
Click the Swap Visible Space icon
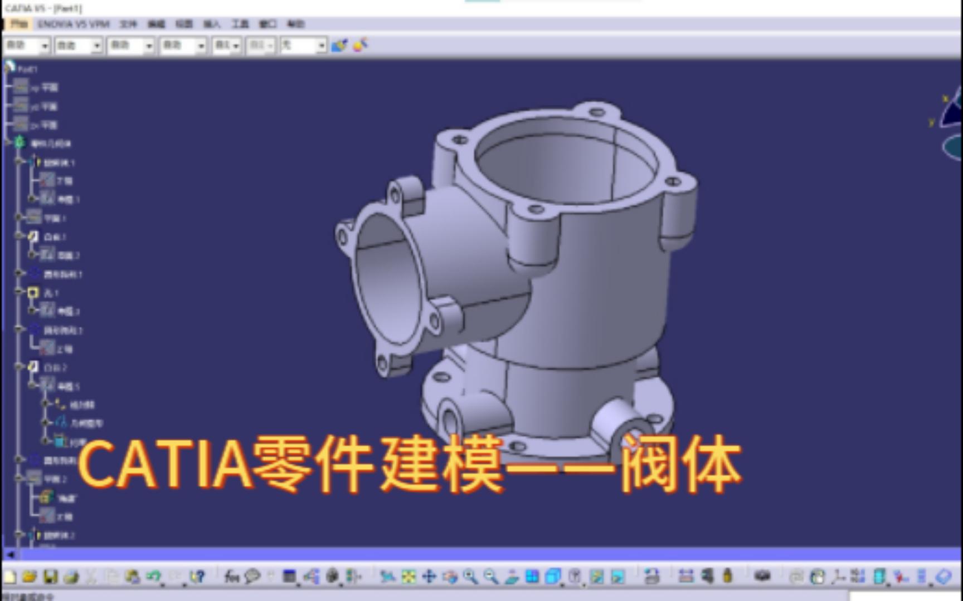[x=617, y=577]
